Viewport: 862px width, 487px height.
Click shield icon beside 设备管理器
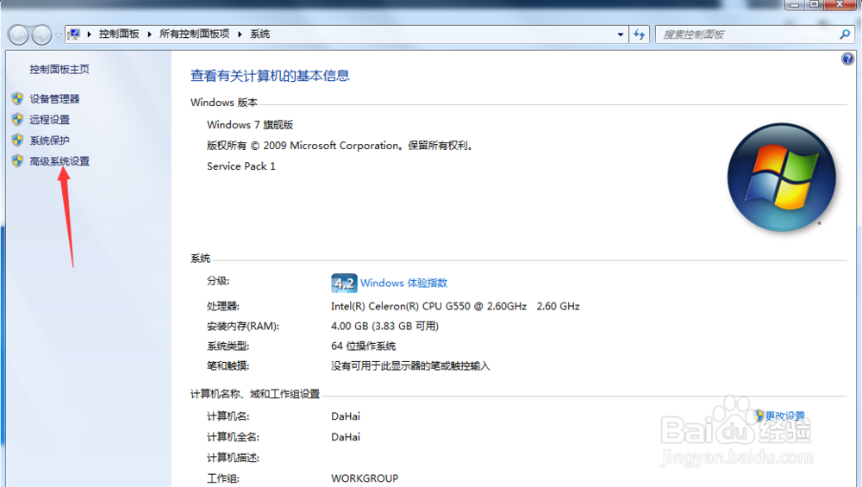coord(17,98)
